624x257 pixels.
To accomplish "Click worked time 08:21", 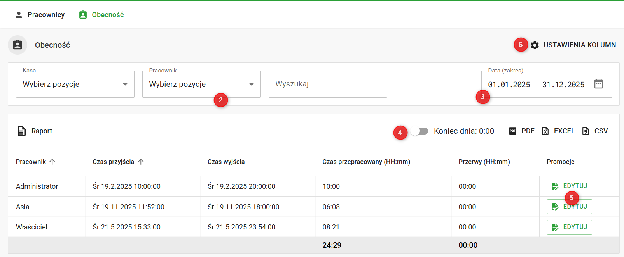I will pyautogui.click(x=331, y=227).
